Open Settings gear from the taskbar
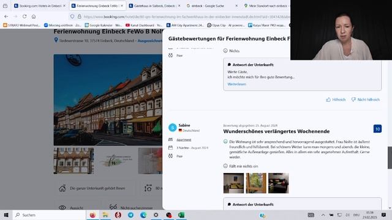 156,215
